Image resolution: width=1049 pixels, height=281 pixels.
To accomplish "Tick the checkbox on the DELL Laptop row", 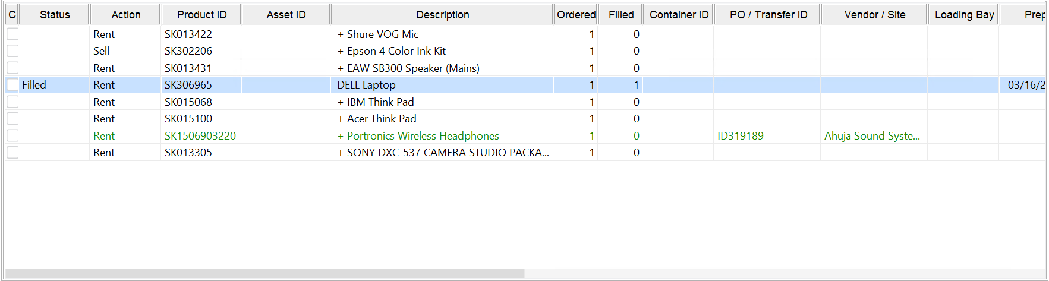I will (12, 85).
